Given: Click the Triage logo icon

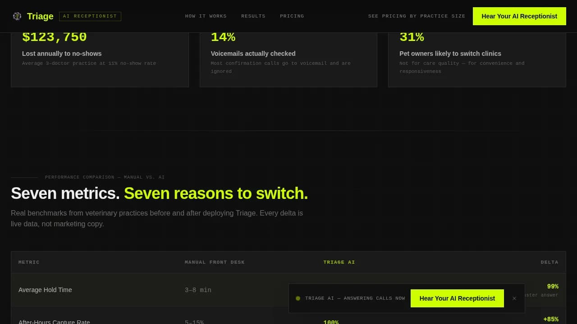Looking at the screenshot, I should pos(17,16).
